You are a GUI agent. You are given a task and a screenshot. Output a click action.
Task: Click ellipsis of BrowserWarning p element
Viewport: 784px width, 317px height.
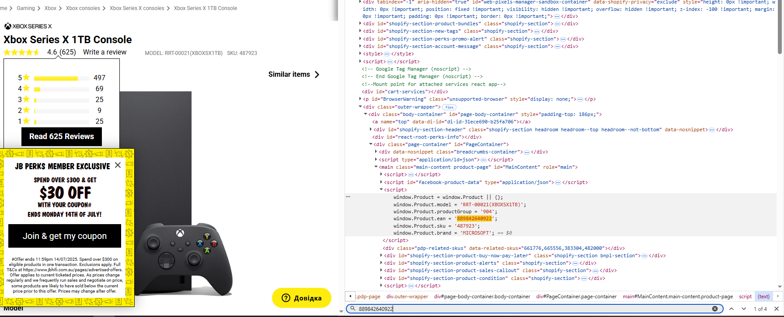[580, 99]
